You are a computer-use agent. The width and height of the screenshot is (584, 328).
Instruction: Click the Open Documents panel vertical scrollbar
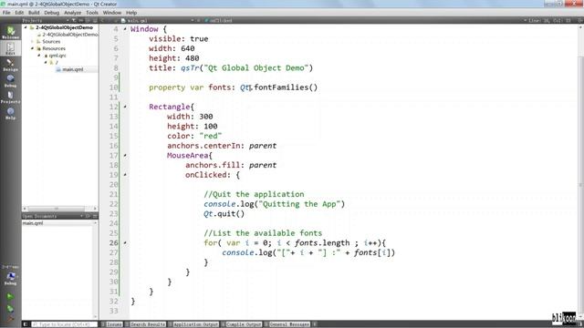point(95,270)
